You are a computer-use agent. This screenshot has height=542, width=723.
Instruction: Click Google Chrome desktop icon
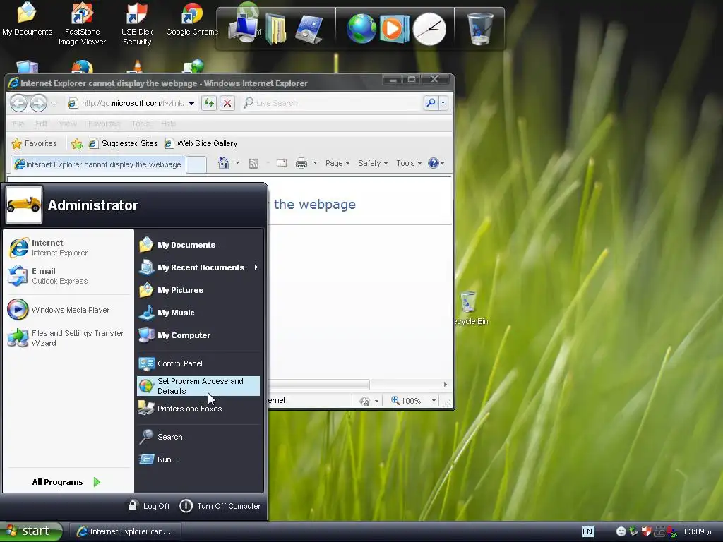192,19
